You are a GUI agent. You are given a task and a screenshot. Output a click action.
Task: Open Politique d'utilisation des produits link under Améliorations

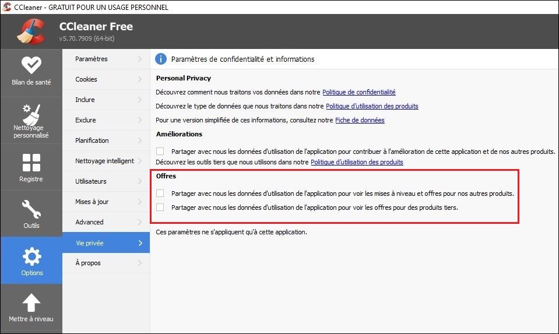coord(357,162)
